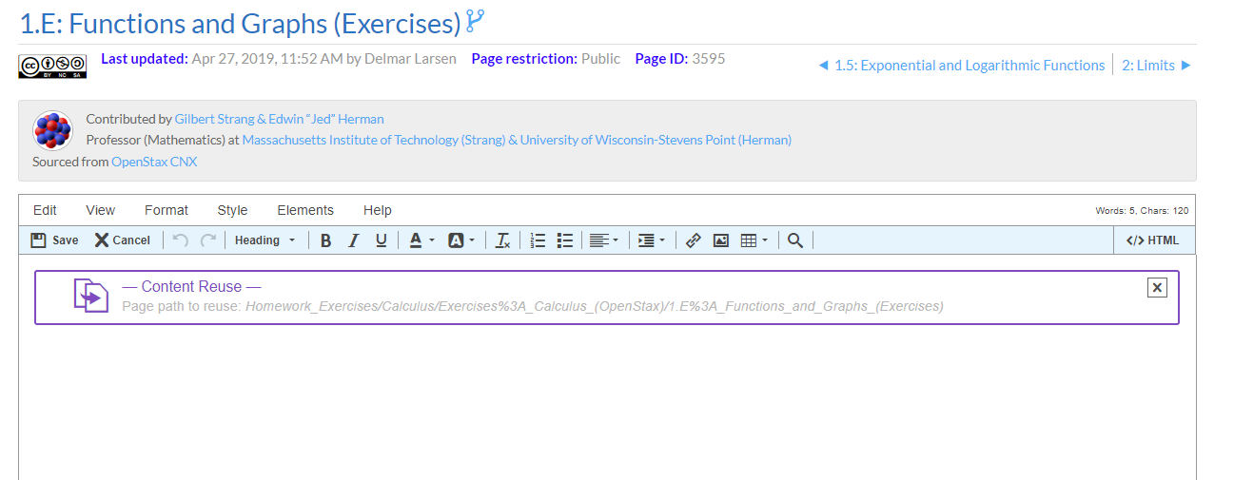Click the insert image icon
The image size is (1234, 480).
tap(720, 240)
